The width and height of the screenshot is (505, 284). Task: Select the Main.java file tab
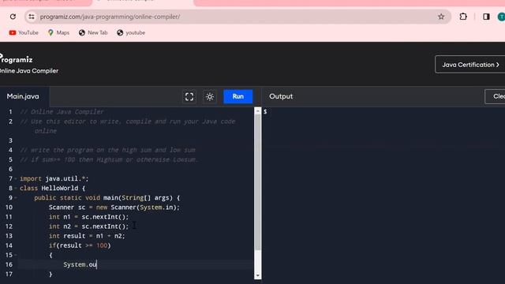coord(23,96)
